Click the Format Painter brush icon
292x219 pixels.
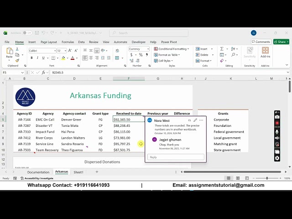[x=17, y=60]
